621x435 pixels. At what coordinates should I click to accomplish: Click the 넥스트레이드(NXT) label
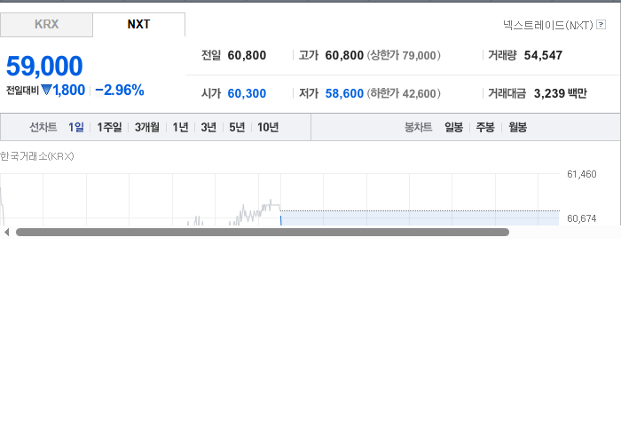point(548,26)
